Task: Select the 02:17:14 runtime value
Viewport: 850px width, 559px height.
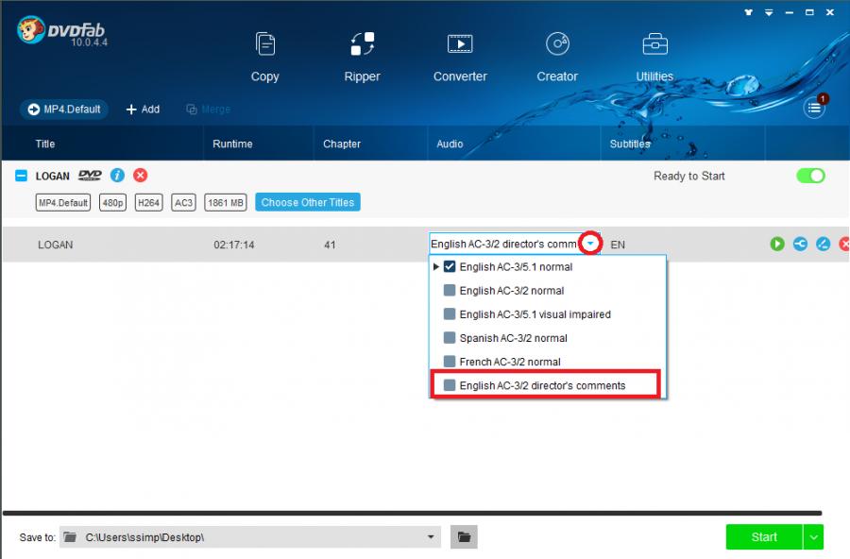Action: [234, 245]
